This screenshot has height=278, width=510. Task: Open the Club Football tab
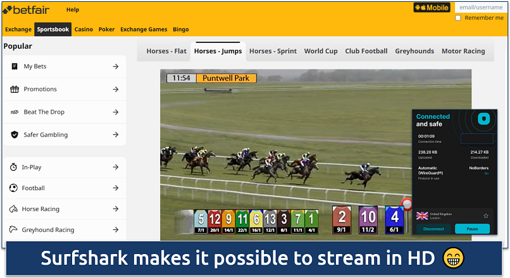coord(366,51)
